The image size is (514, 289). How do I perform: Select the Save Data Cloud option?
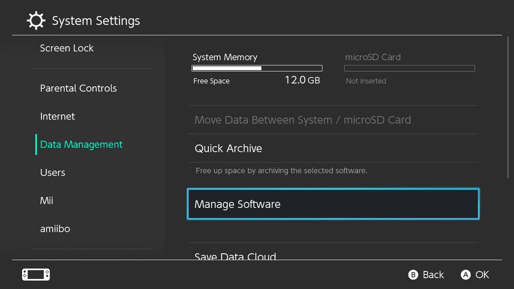click(x=236, y=255)
